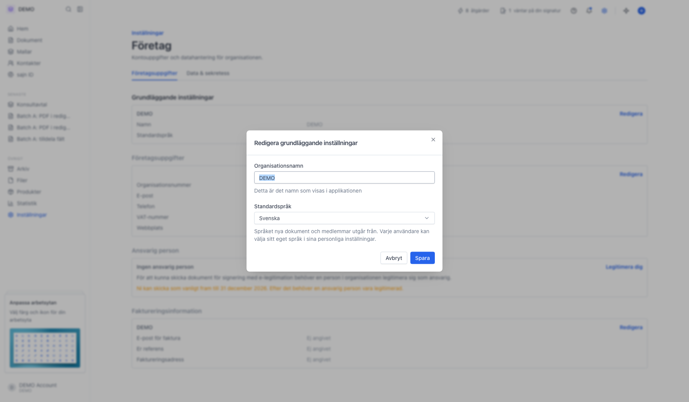Toggle the sidebar panel icon next to search
Viewport: 689px width, 402px height.
(x=80, y=9)
